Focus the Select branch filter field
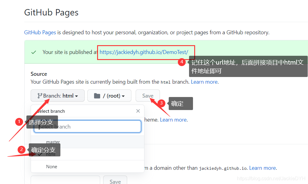The image size is (308, 184). (87, 126)
